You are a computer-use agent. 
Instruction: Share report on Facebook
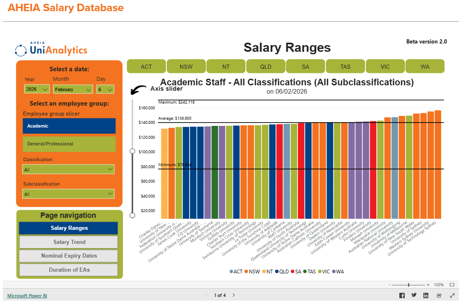402,295
